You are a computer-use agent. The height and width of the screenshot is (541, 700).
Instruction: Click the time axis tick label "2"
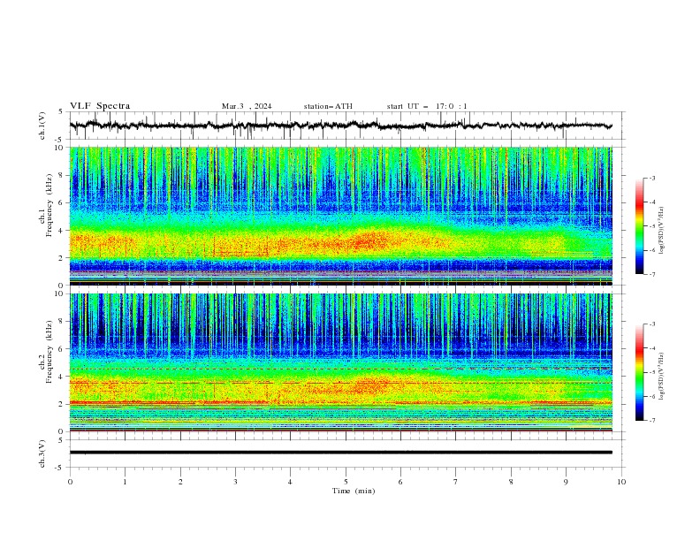180,482
